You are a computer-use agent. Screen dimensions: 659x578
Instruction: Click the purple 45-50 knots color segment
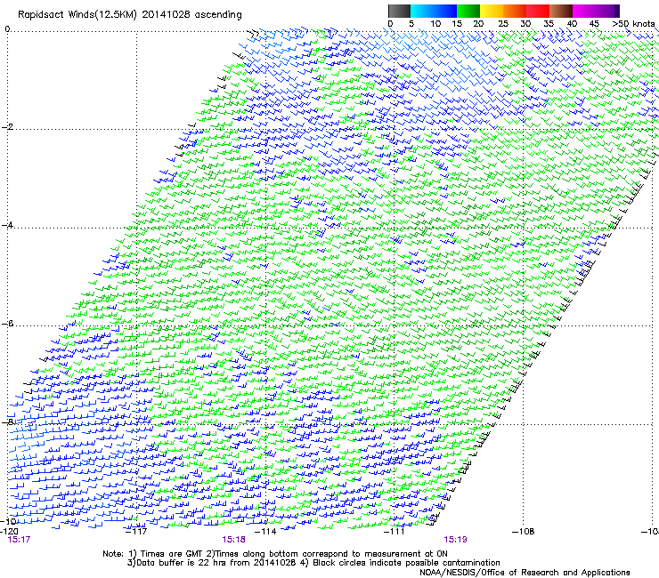(607, 11)
